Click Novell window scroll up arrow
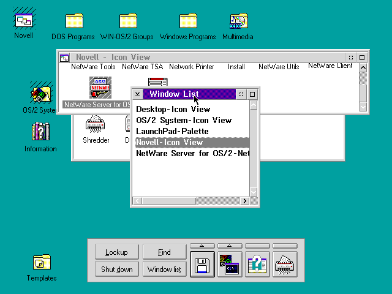Screen dimensions: 392x294 click(x=363, y=68)
